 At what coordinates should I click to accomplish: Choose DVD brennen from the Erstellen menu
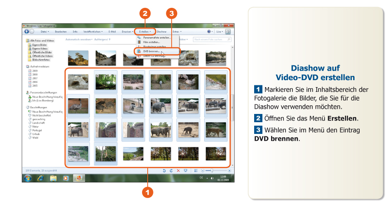(x=152, y=51)
